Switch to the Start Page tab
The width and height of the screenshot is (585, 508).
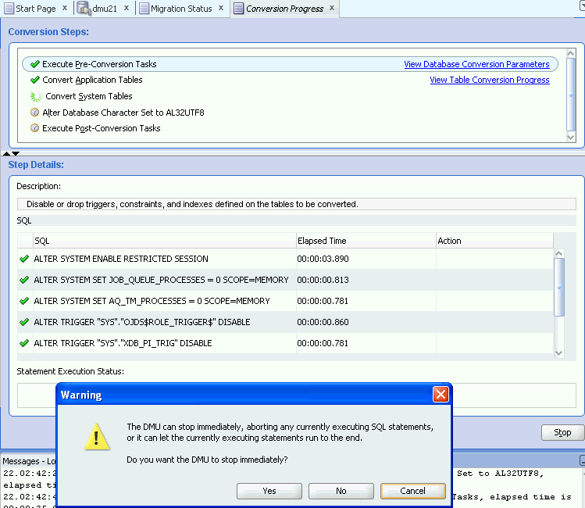tap(35, 9)
